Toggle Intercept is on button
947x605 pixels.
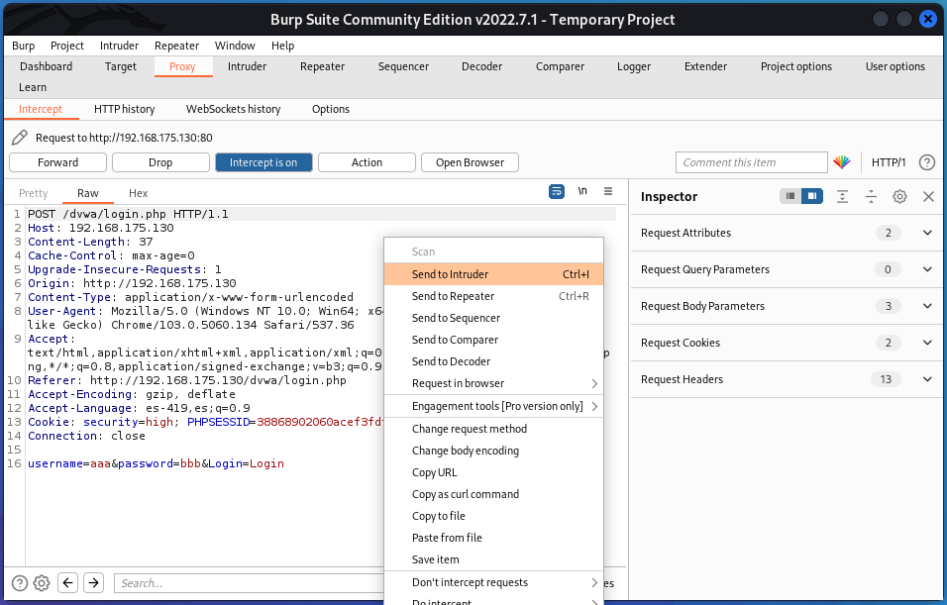[263, 162]
